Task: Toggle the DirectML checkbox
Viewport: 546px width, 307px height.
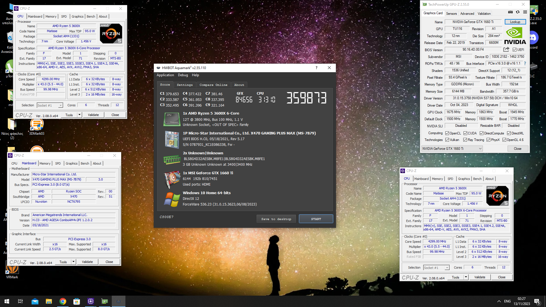Action: [509, 133]
